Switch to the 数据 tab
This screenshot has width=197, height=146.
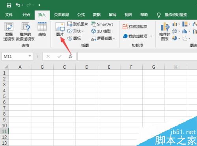(97, 15)
